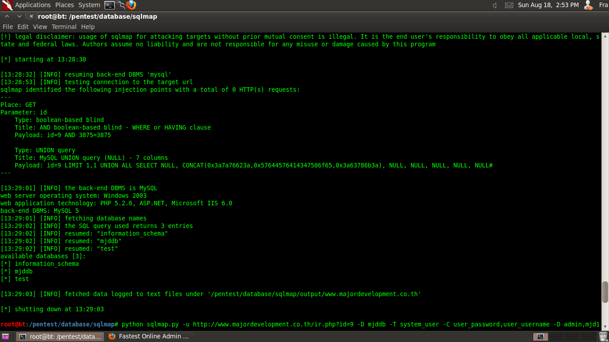This screenshot has height=342, width=609.
Task: Click the clock showing Sun Aug 18
Action: (x=548, y=5)
